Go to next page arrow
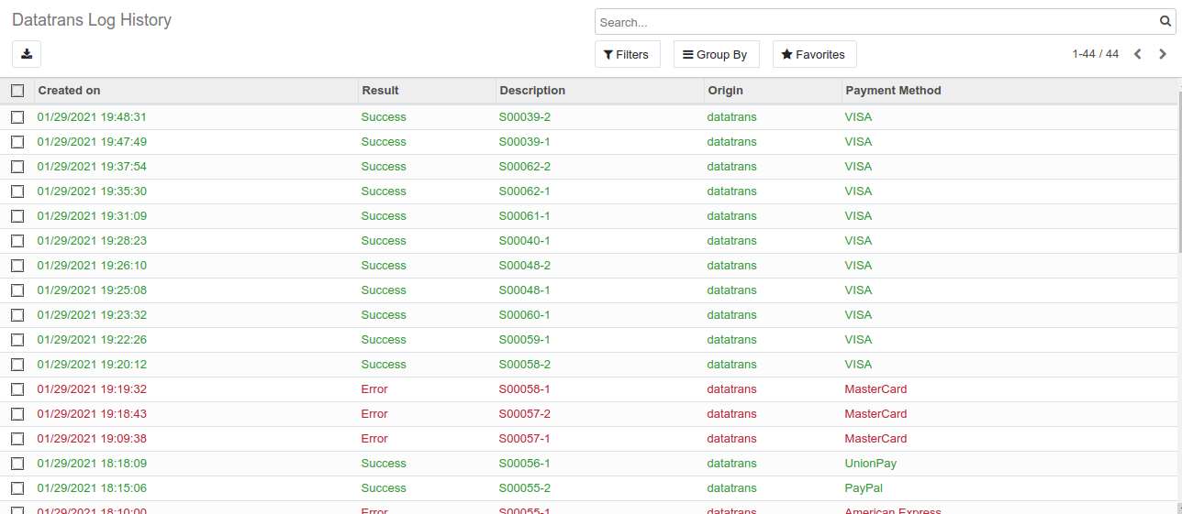Viewport: 1182px width, 514px height. tap(1163, 54)
